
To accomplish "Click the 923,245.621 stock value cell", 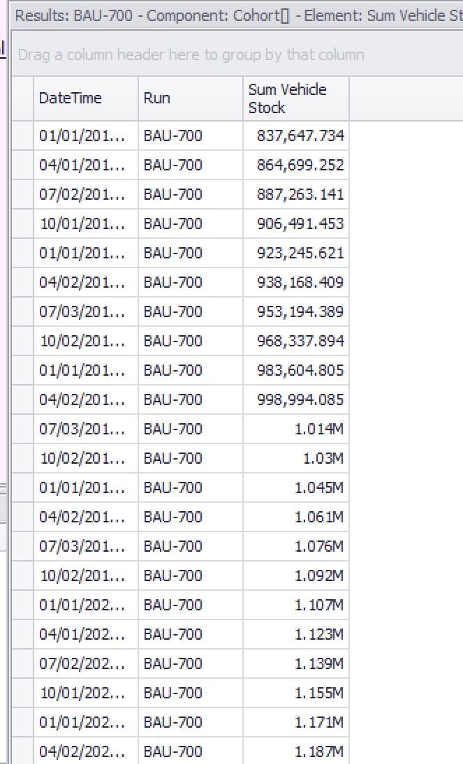I will pyautogui.click(x=296, y=253).
